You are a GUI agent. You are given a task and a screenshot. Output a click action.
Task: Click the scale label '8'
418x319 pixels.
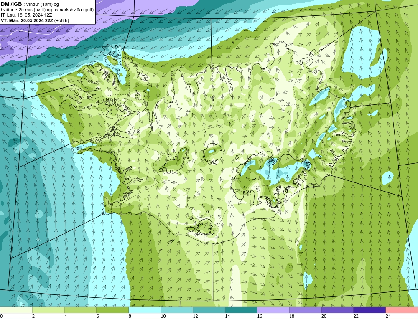[130, 316]
